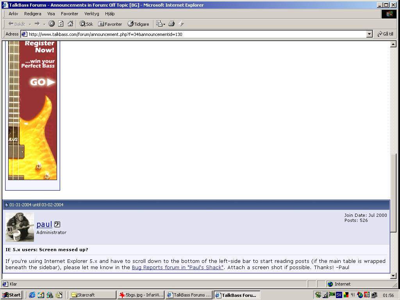
Task: Open the Redigera menu
Action: (33, 14)
